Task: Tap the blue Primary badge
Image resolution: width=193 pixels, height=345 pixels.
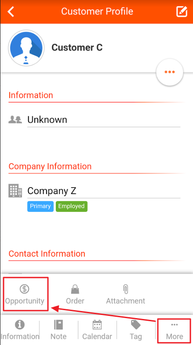Action: 40,206
